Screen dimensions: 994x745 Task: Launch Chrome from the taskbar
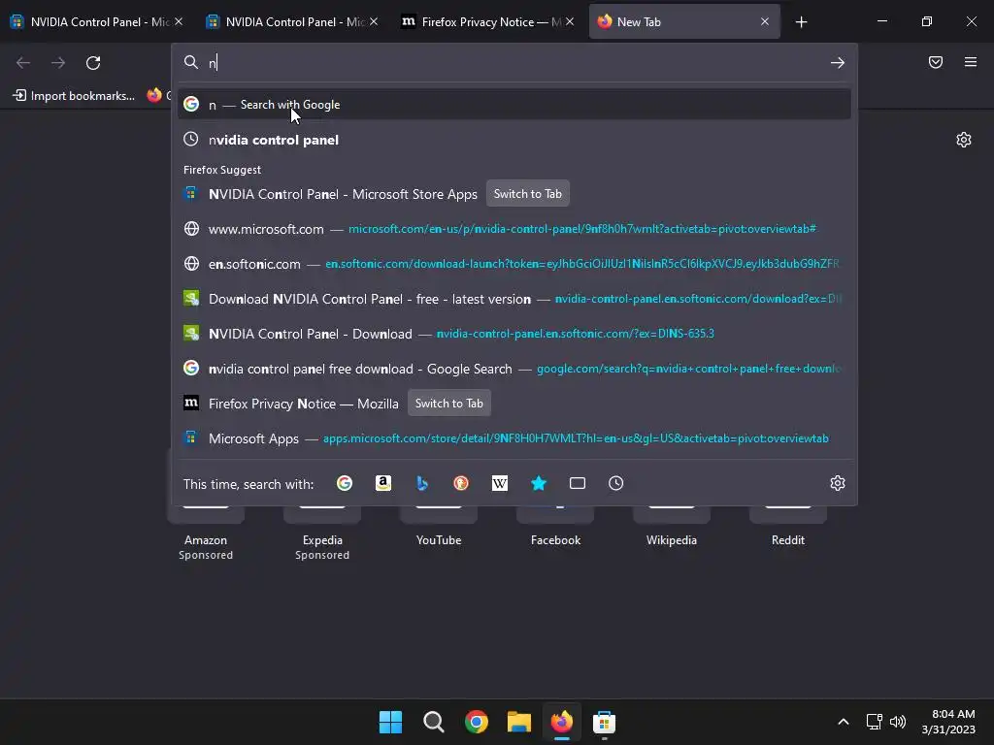[x=476, y=722]
